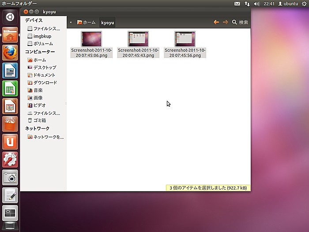Image resolution: width=309 pixels, height=232 pixels.
Task: Open 音楽 folder in the sidebar
Action: [35, 90]
